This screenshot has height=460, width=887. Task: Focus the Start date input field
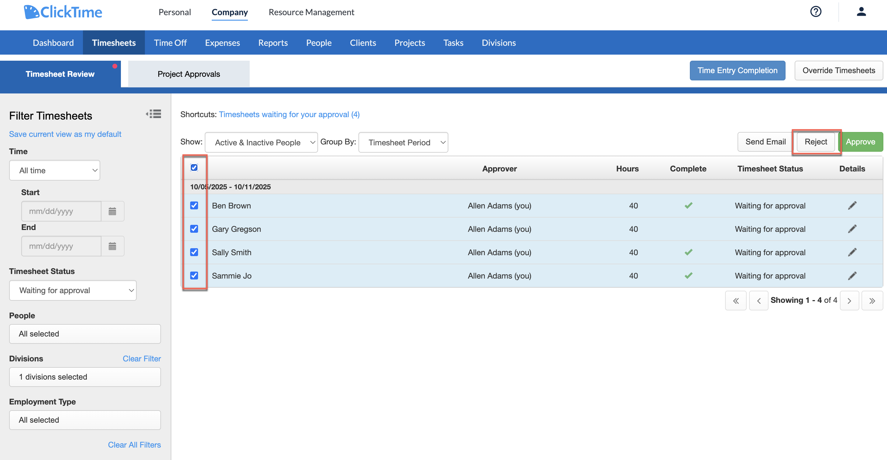click(x=61, y=211)
